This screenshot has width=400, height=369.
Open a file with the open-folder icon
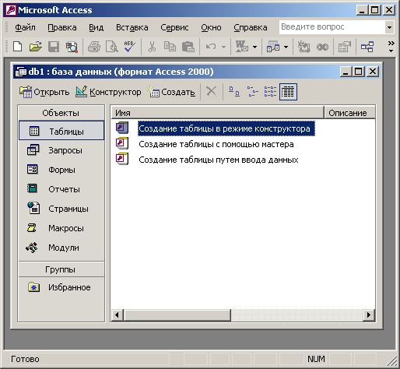(36, 47)
